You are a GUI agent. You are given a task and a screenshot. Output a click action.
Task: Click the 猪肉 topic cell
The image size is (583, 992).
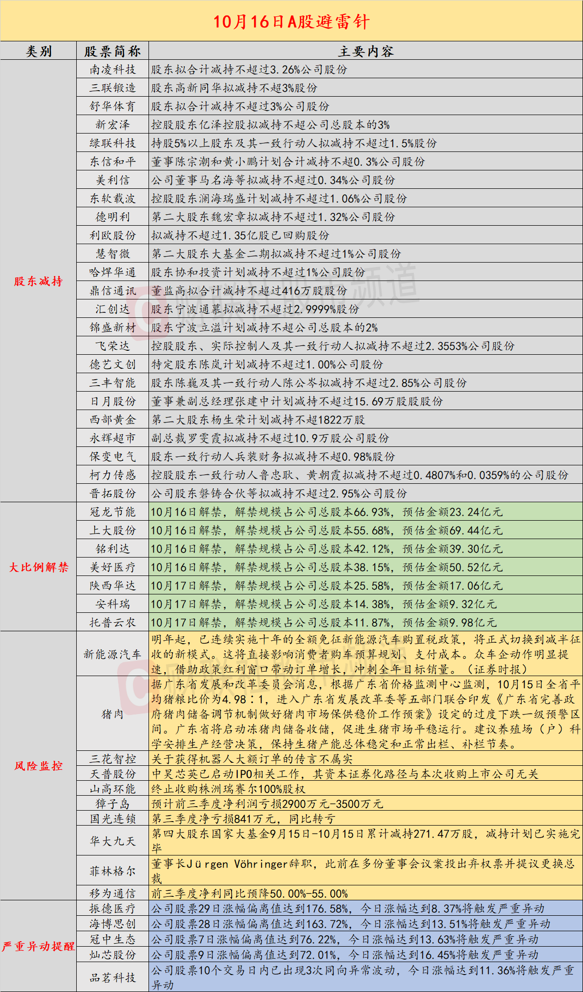tap(113, 714)
